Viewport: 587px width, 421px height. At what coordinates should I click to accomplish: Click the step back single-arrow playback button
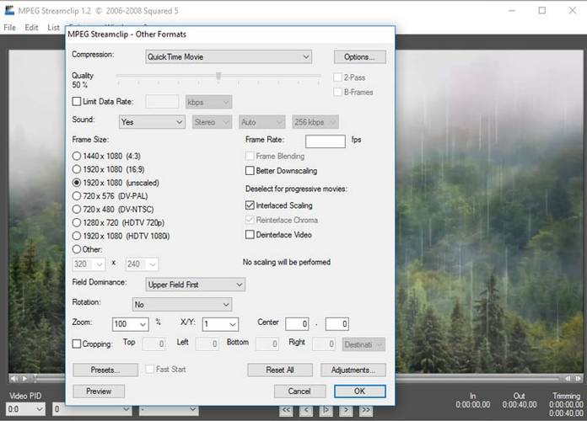click(306, 410)
